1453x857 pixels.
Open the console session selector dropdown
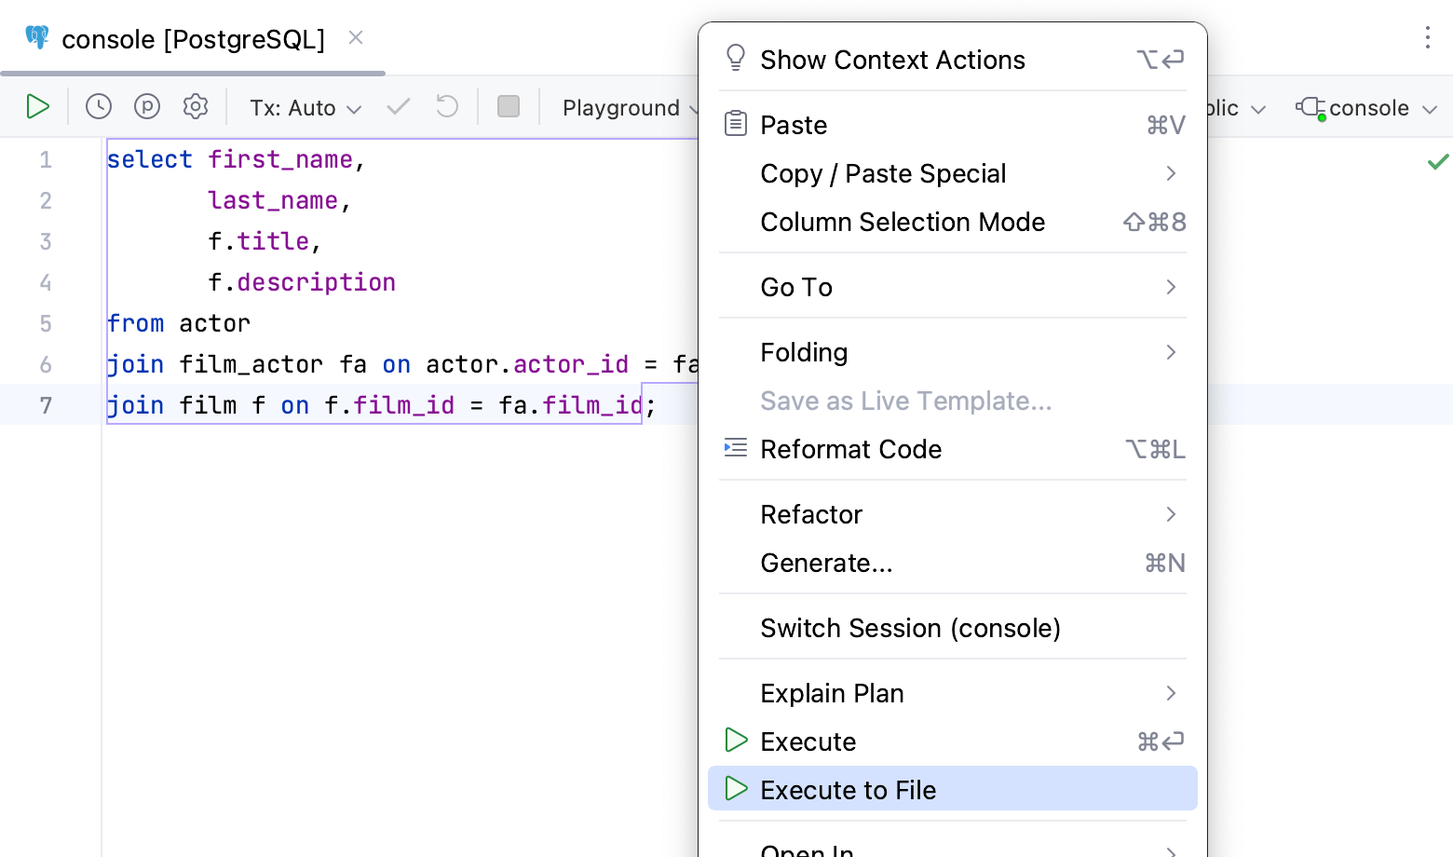[1365, 107]
